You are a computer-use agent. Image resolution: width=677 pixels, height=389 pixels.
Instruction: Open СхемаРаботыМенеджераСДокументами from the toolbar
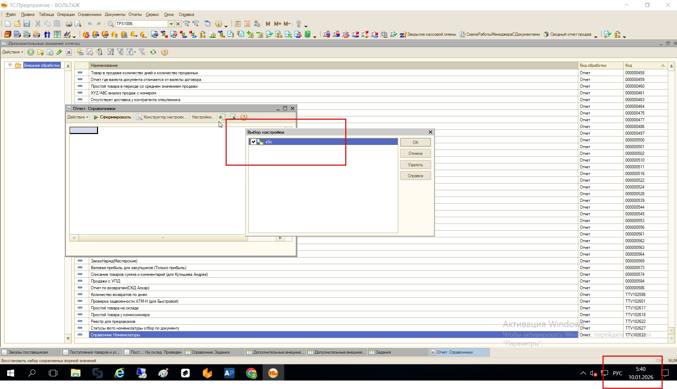coord(500,34)
